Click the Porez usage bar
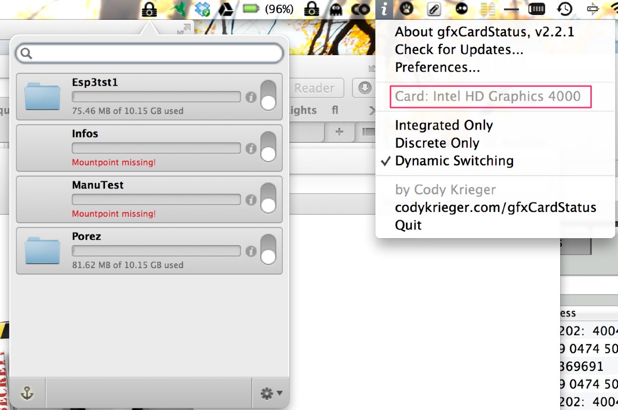The height and width of the screenshot is (410, 618). (x=156, y=251)
